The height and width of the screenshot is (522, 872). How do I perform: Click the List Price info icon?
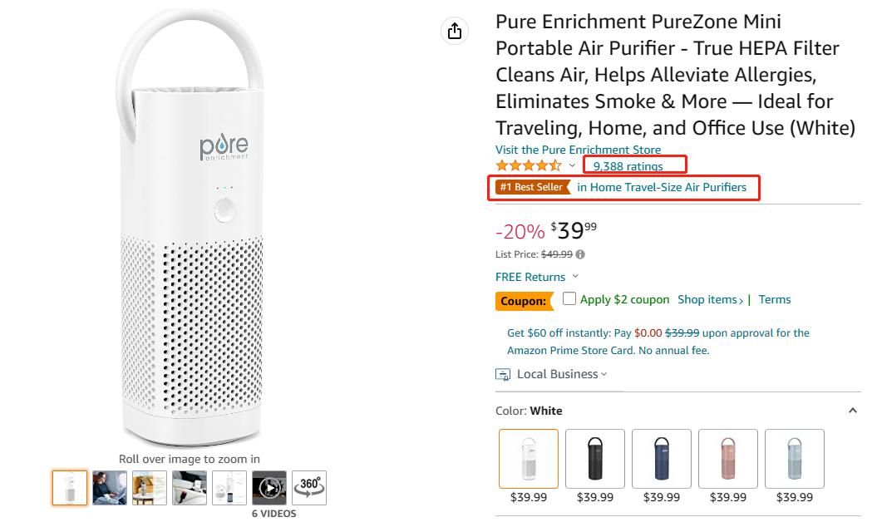[x=580, y=254]
